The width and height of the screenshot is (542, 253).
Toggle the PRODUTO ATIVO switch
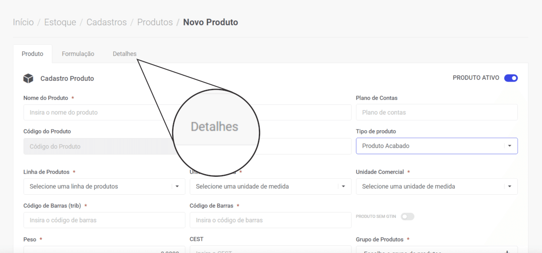coord(511,78)
